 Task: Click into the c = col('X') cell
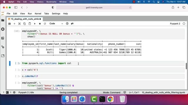(103, 70)
